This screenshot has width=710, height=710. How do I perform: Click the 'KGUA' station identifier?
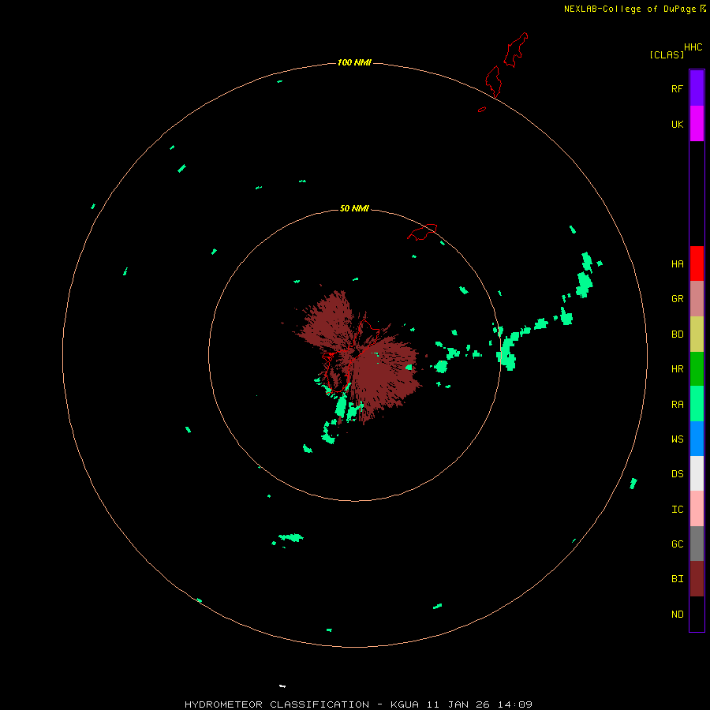click(405, 704)
